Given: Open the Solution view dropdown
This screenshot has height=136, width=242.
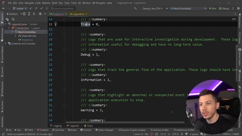Looking at the screenshot, I should (14, 14).
